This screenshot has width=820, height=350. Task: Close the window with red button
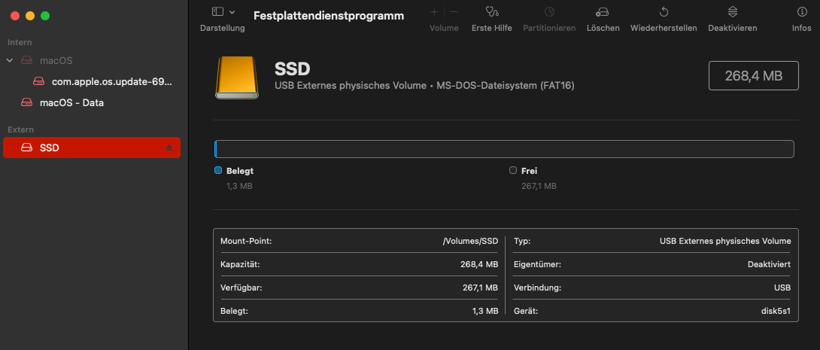point(14,16)
